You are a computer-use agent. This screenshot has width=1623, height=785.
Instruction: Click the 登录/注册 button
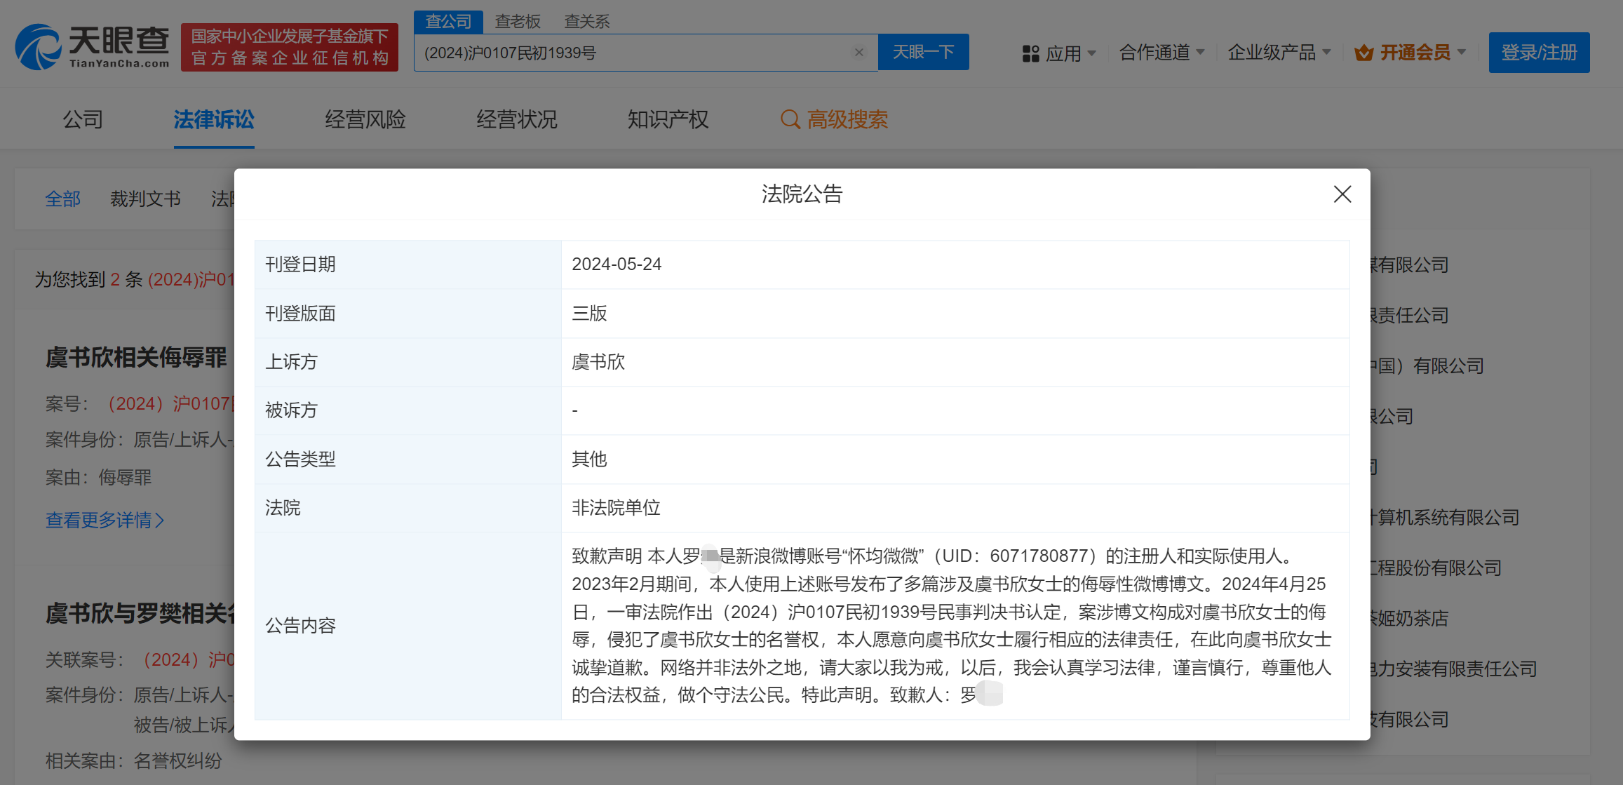[x=1539, y=53]
